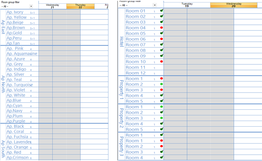Select the checkmark status icon for Room 03
The image size is (262, 161).
click(x=162, y=22)
